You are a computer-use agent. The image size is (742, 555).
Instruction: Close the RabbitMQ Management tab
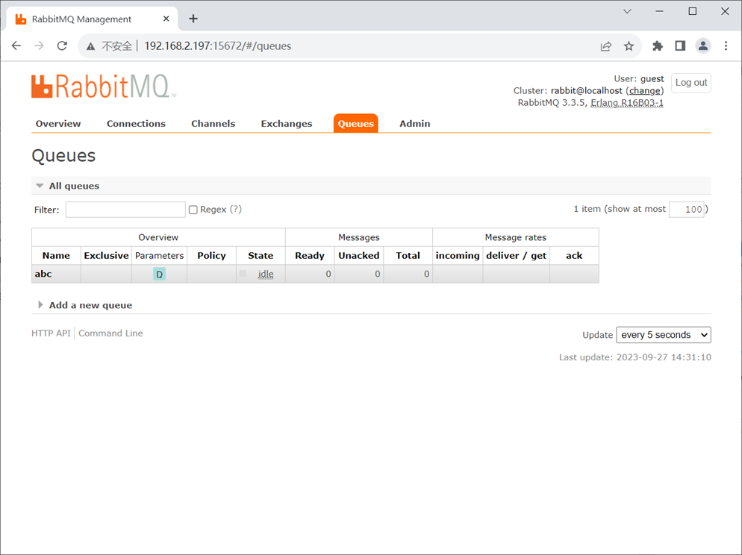(x=166, y=19)
